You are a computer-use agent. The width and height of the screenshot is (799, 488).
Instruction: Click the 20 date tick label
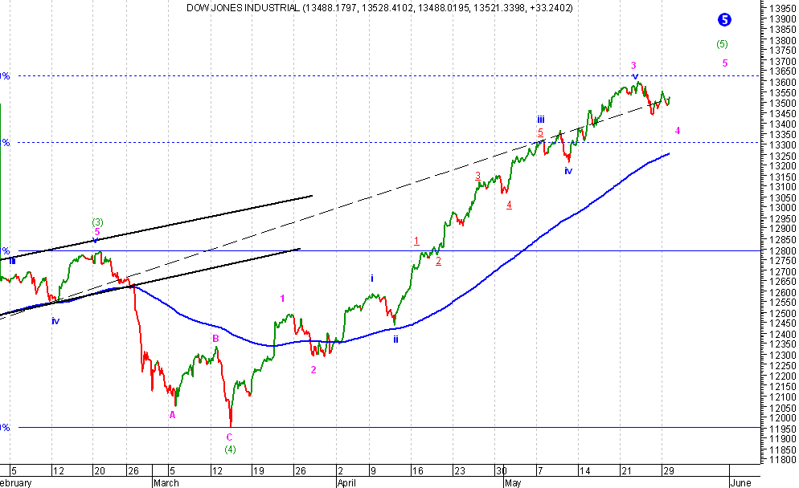[x=100, y=470]
